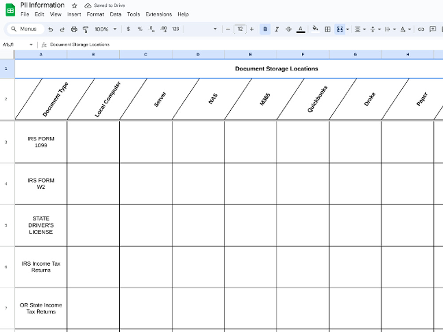Open the Insert menu
The image size is (443, 332).
click(74, 14)
